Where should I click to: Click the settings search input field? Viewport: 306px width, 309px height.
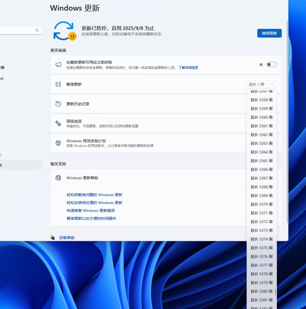pyautogui.click(x=21, y=30)
